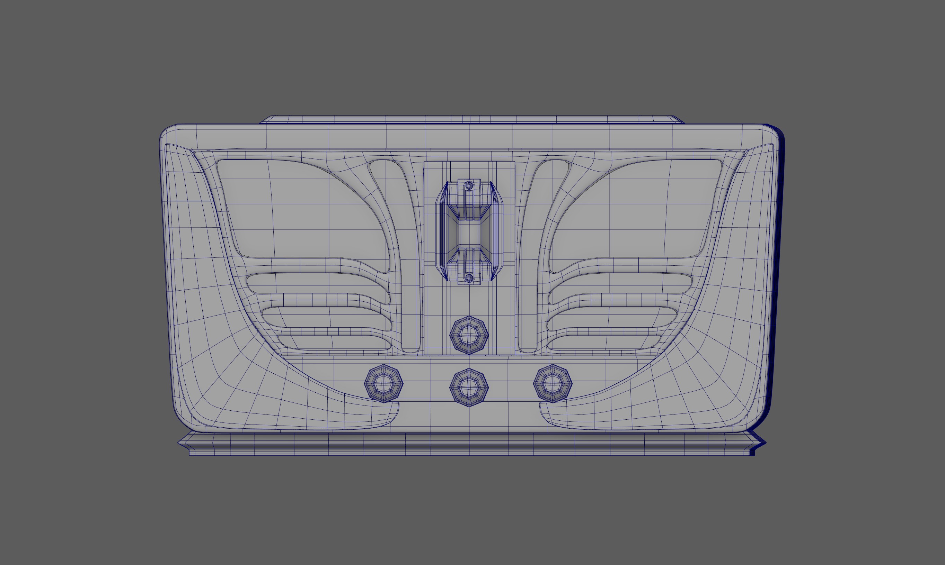The height and width of the screenshot is (565, 945).
Task: Select the bottom horizontal slat of the left grille
Action: (x=334, y=343)
